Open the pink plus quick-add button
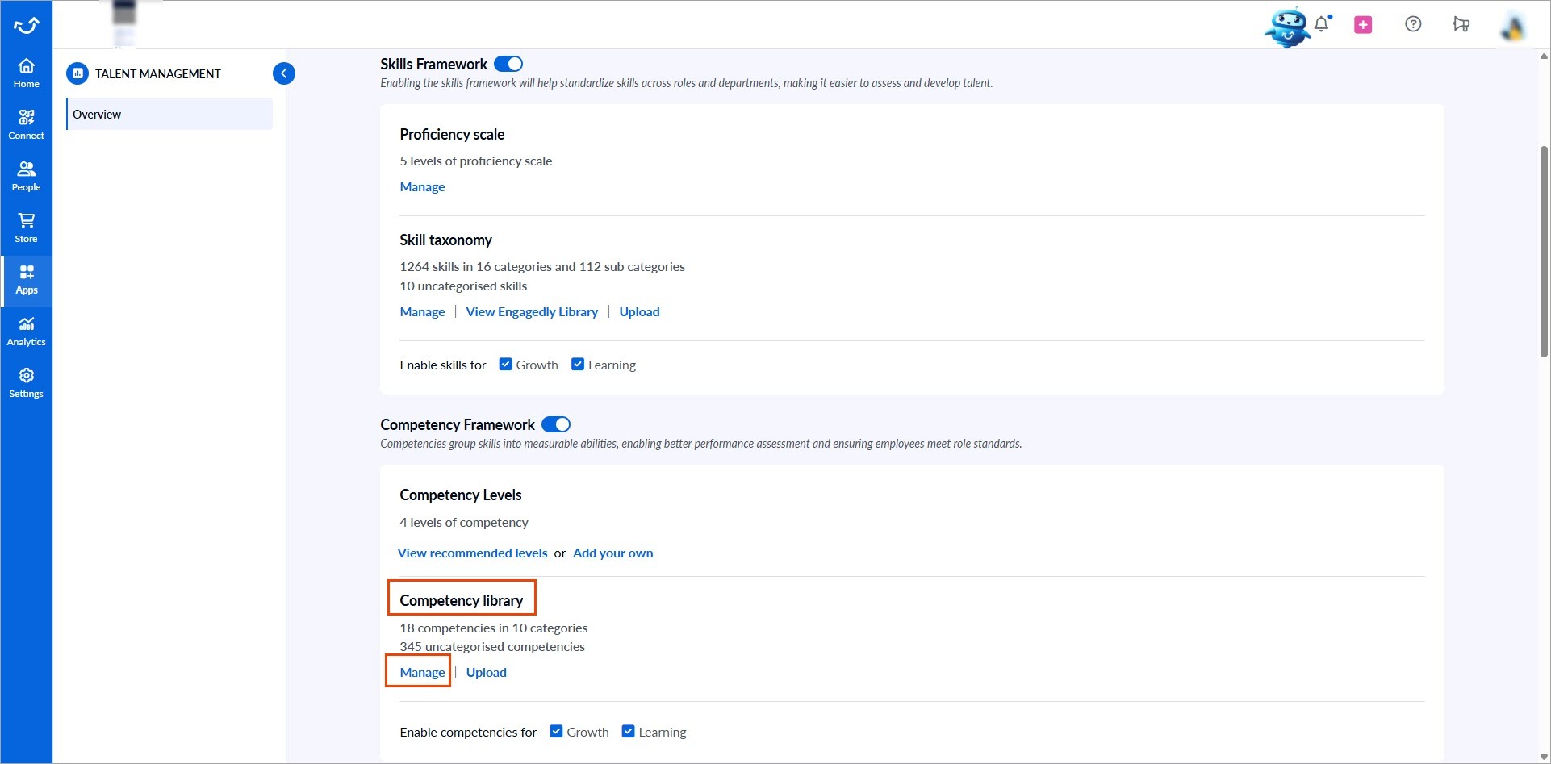The width and height of the screenshot is (1551, 764). tap(1363, 24)
